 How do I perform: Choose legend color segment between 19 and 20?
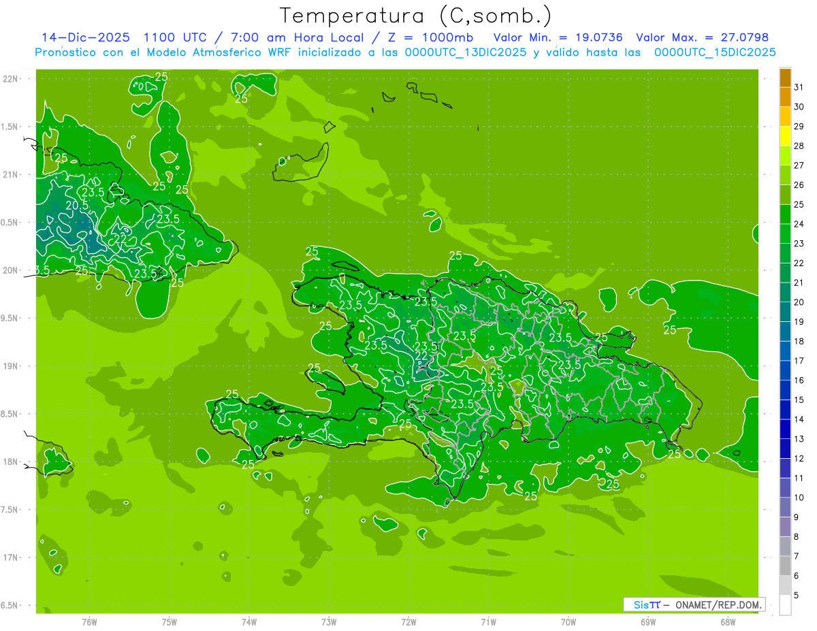coord(785,312)
